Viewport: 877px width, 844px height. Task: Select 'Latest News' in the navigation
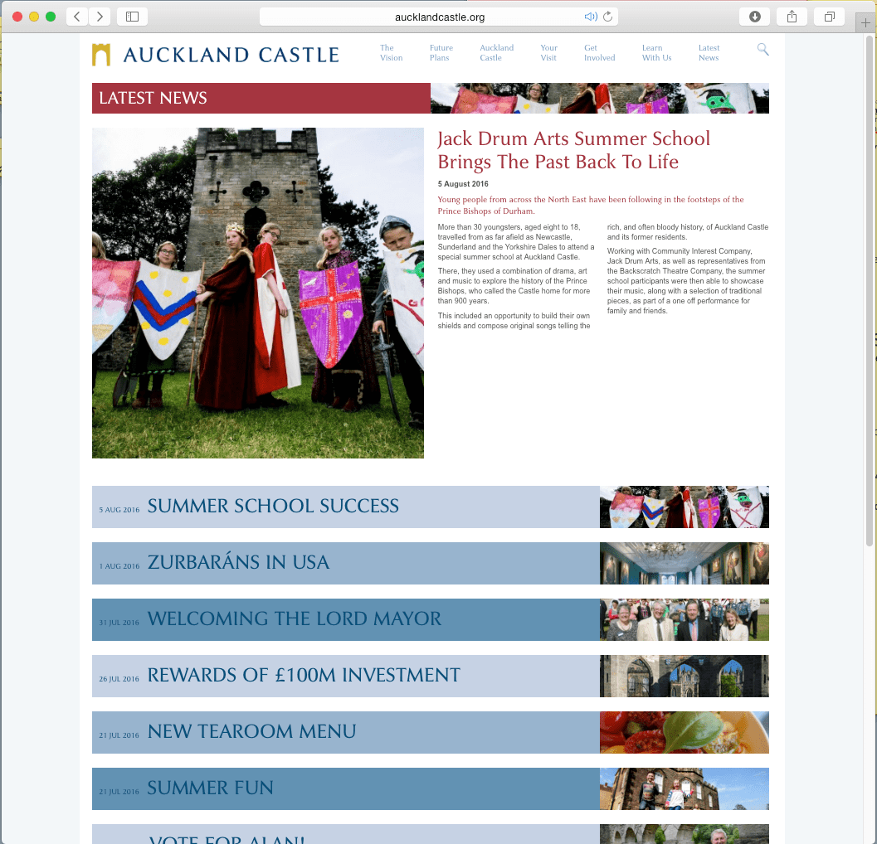tap(709, 51)
